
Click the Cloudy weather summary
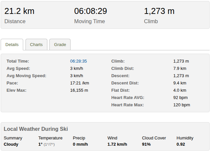pyautogui.click(x=11, y=144)
